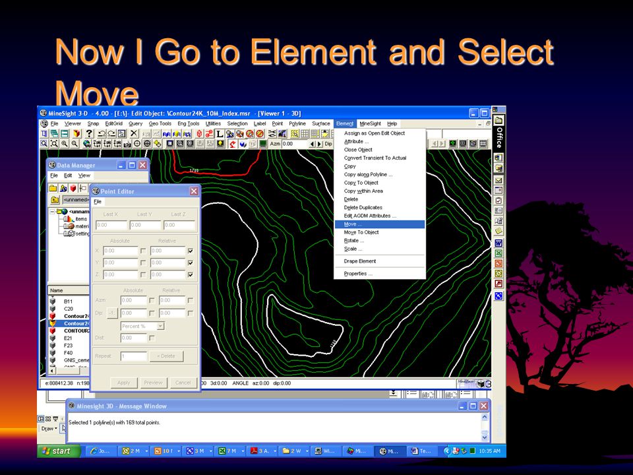The image size is (633, 475).
Task: Select Rotate ... from the Element menu
Action: pyautogui.click(x=380, y=241)
